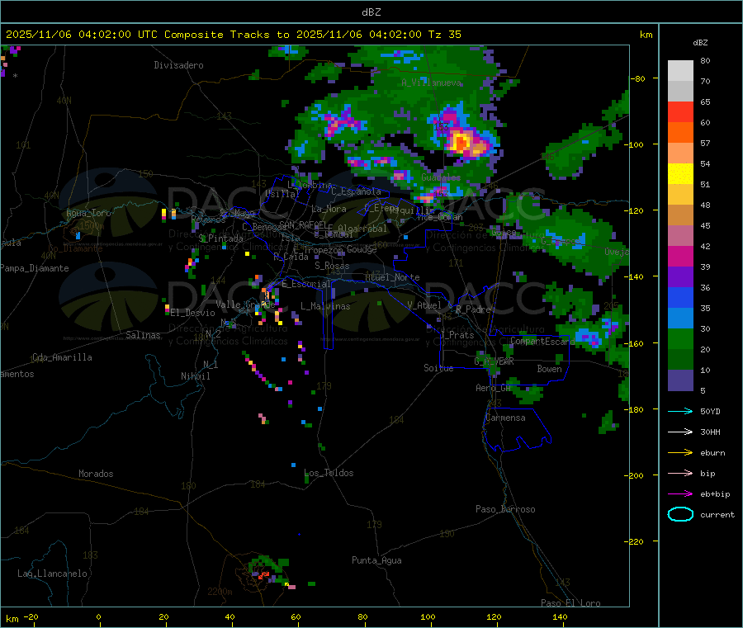Select the red 65 dBZ legend swatch
This screenshot has width=743, height=628.
(x=680, y=111)
